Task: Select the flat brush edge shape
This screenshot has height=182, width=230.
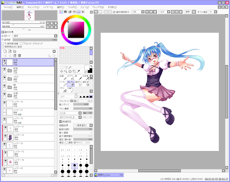Action: point(91,97)
